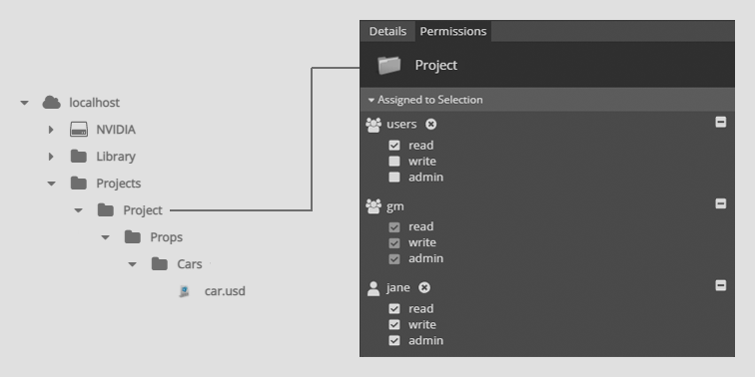The image size is (755, 377).
Task: Uncheck read permission for users group
Action: 394,146
